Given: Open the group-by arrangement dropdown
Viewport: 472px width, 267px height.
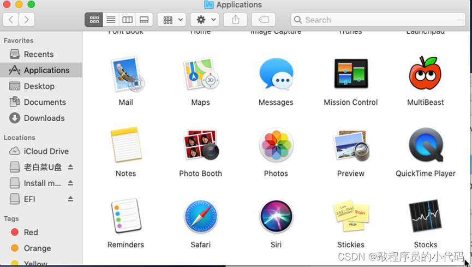Looking at the screenshot, I should [171, 20].
